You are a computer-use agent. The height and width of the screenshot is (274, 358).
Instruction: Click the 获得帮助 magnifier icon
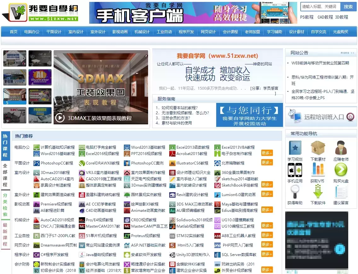[x=295, y=192]
